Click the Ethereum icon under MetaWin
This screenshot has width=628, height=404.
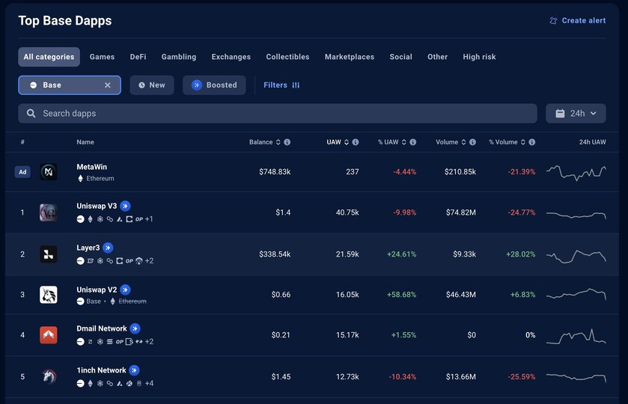click(81, 179)
